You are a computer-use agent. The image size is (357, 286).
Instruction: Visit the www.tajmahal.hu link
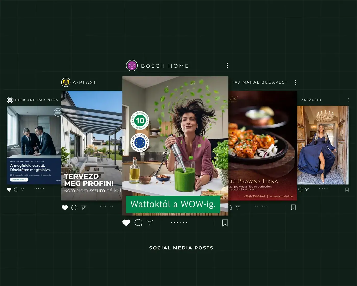[x=282, y=196]
